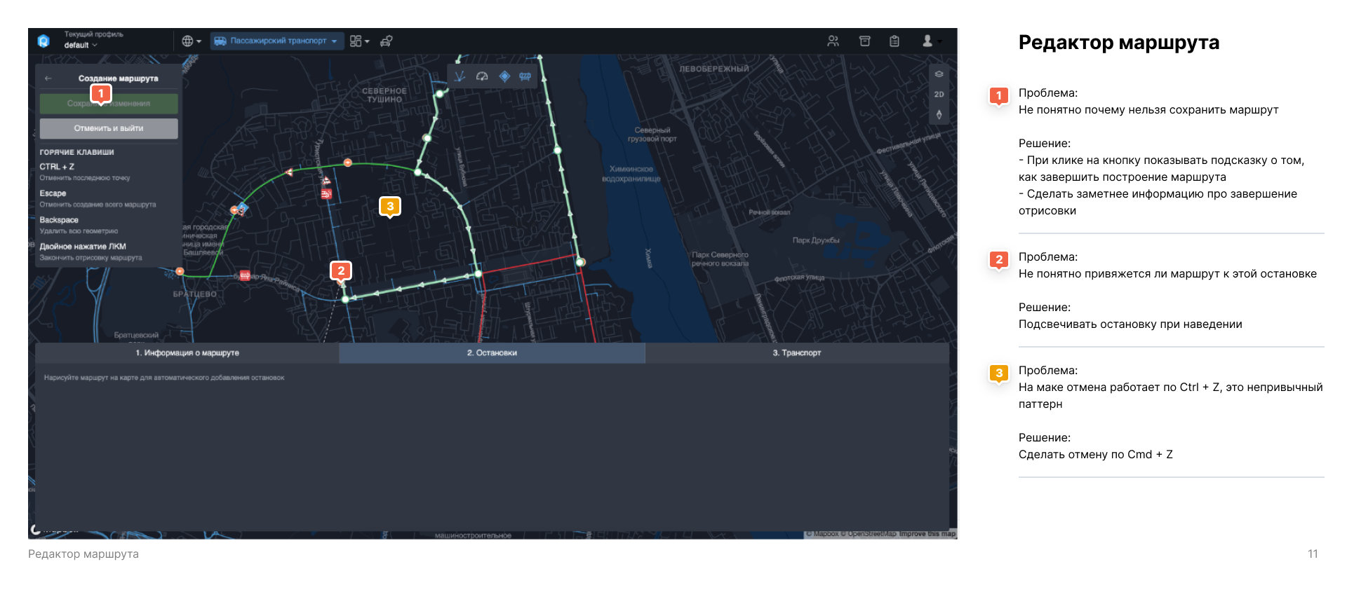Switch to the '2. Остановки' tab
The width and height of the screenshot is (1347, 590).
point(492,353)
